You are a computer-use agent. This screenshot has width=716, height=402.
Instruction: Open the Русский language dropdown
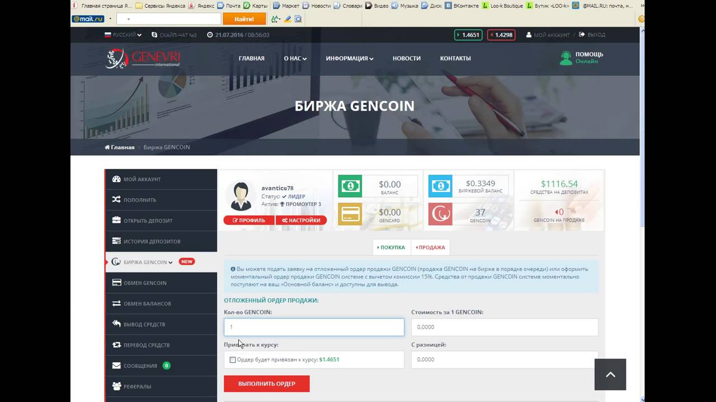(x=123, y=35)
